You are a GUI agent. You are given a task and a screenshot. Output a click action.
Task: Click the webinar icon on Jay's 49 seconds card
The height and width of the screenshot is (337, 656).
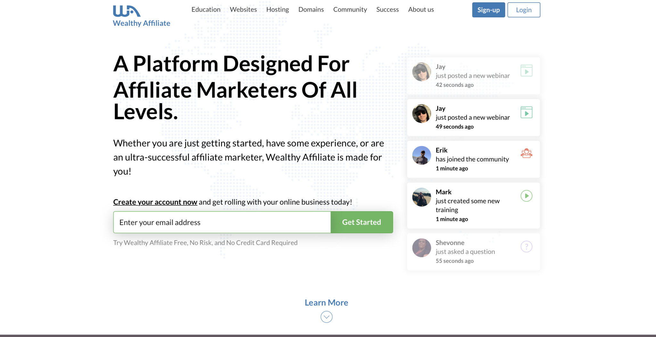pyautogui.click(x=526, y=112)
